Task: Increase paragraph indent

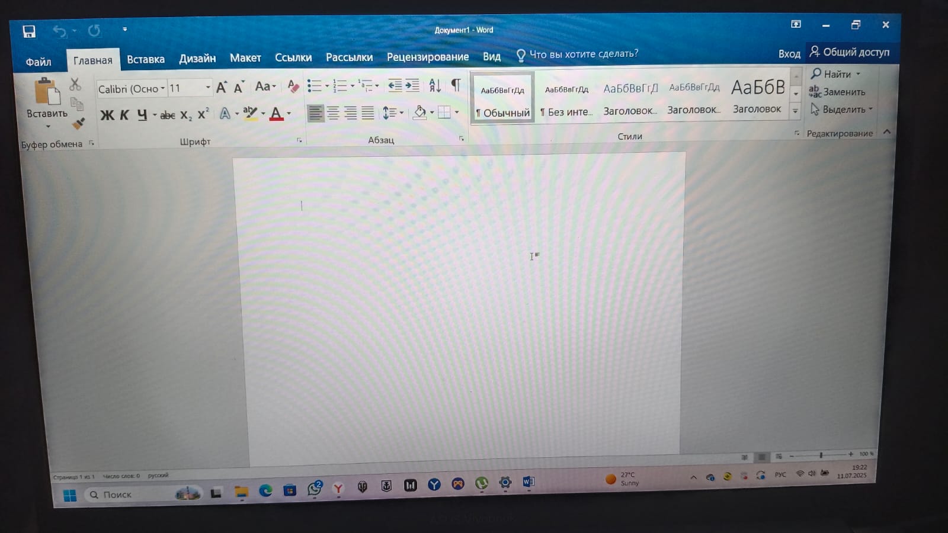Action: [412, 86]
